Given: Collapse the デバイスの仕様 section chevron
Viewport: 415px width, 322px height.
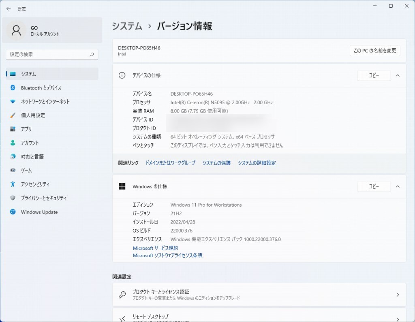Looking at the screenshot, I should click(x=398, y=75).
